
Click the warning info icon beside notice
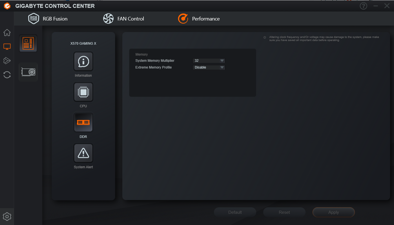[x=265, y=37]
